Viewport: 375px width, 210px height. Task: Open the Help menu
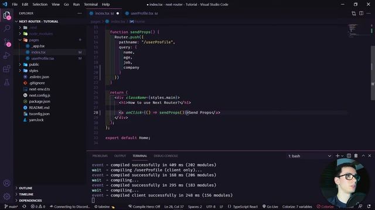[105, 4]
